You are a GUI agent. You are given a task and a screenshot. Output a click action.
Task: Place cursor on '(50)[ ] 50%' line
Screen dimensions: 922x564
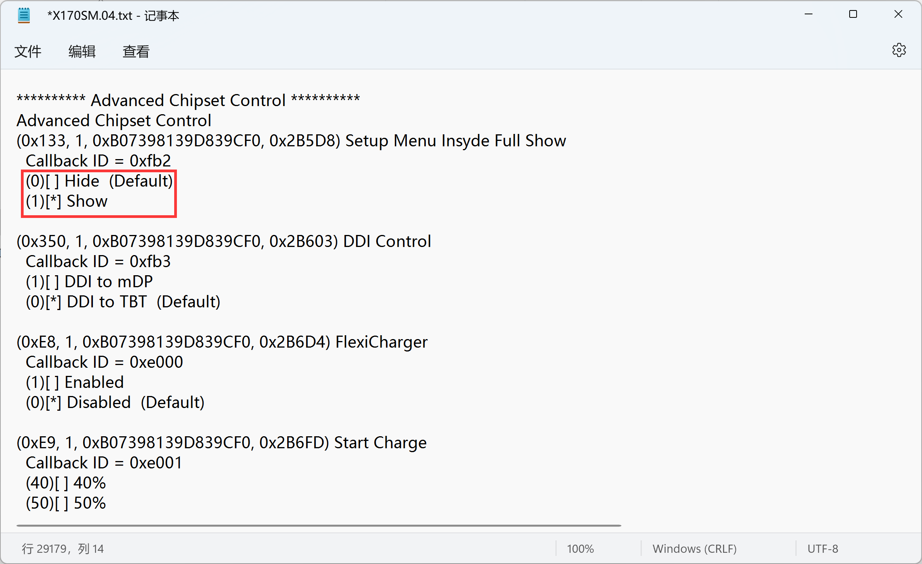pos(66,503)
